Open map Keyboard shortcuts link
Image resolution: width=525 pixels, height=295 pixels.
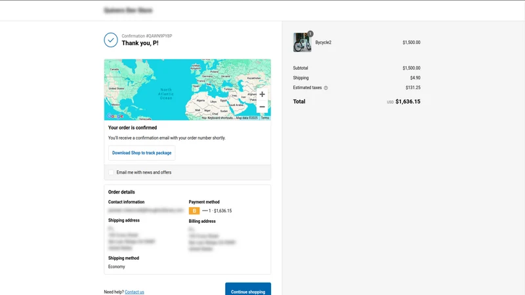coord(220,118)
